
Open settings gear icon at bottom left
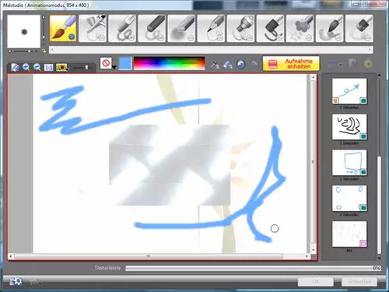coord(16,281)
